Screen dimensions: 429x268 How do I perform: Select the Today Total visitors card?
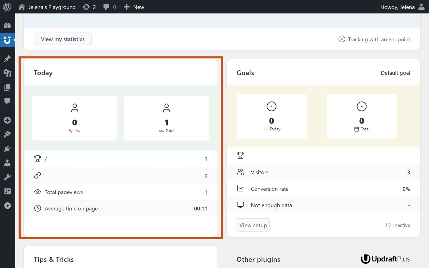tap(166, 118)
